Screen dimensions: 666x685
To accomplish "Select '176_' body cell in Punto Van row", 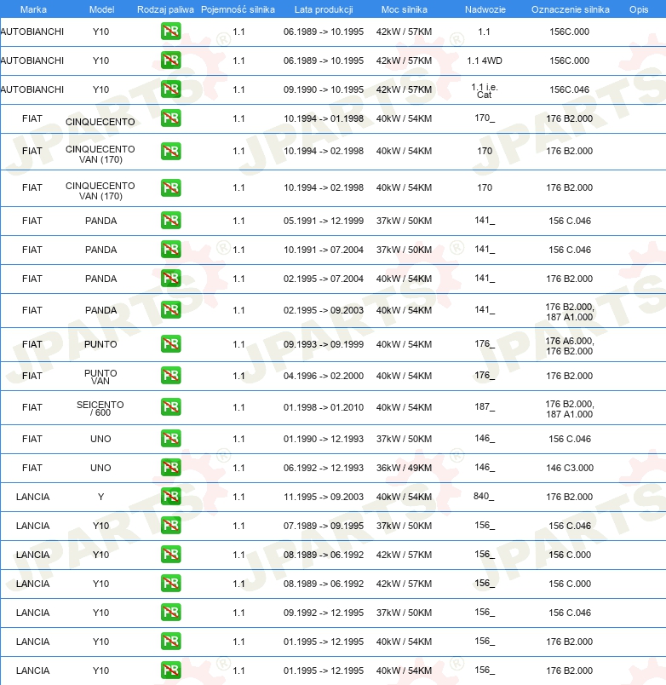I will coord(485,375).
